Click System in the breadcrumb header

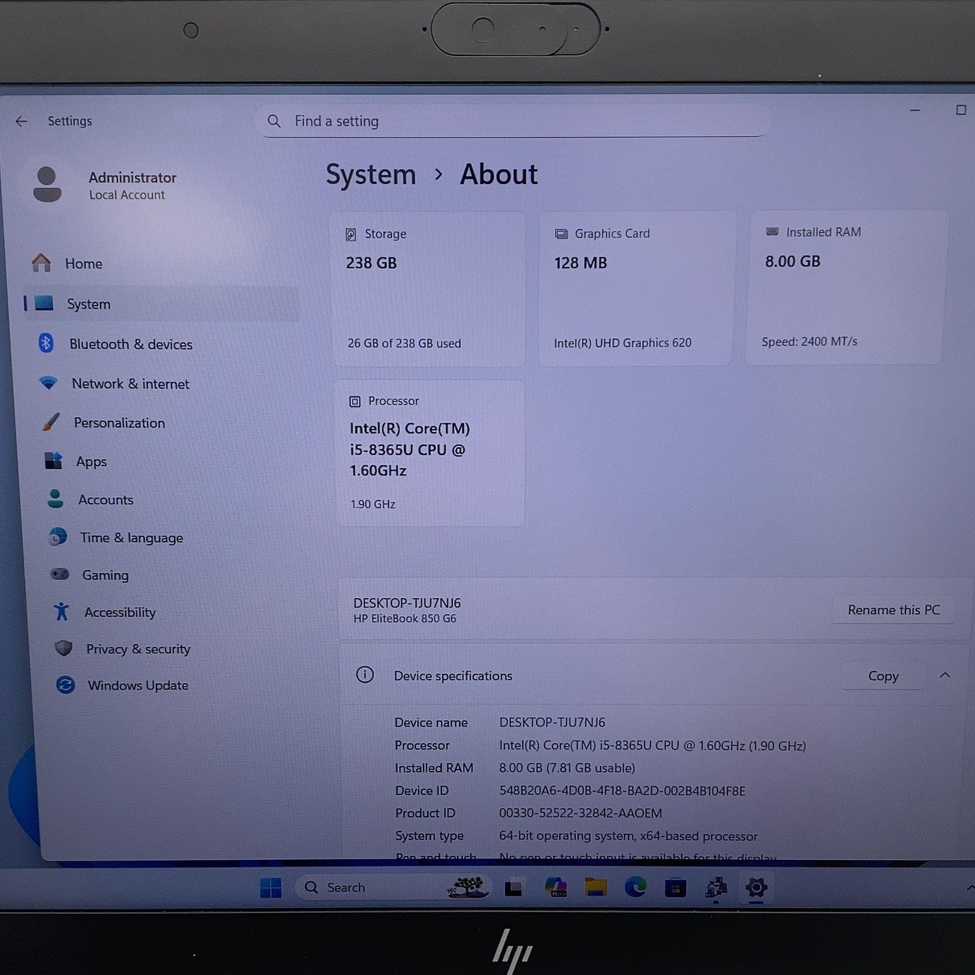(x=370, y=175)
